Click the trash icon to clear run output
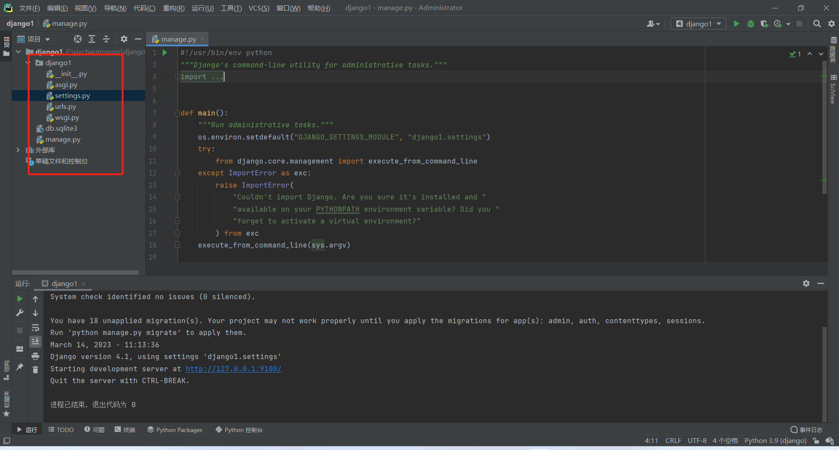 point(35,370)
